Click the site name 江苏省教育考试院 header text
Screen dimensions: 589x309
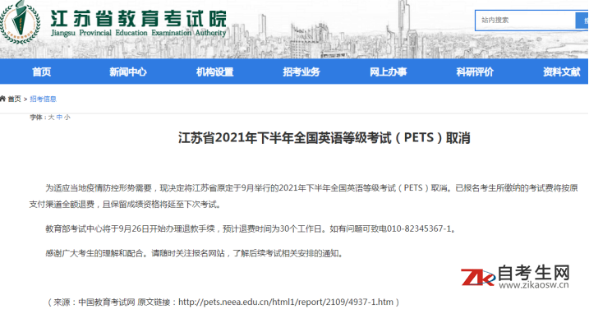(x=138, y=18)
